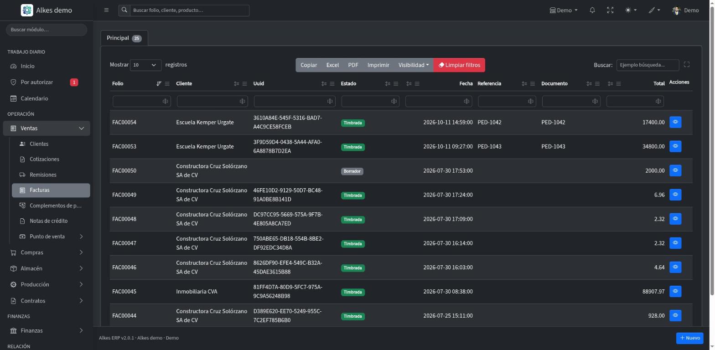The image size is (715, 350).
Task: Click the magnifier icon in global search
Action: [x=124, y=10]
